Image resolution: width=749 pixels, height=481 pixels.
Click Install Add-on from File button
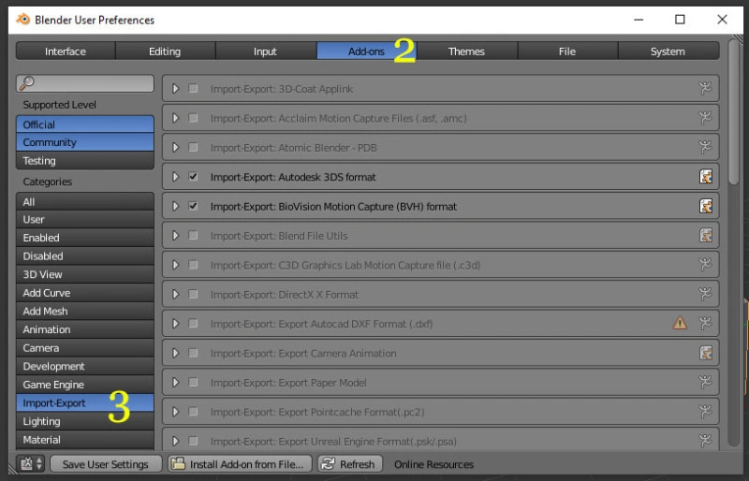point(239,464)
